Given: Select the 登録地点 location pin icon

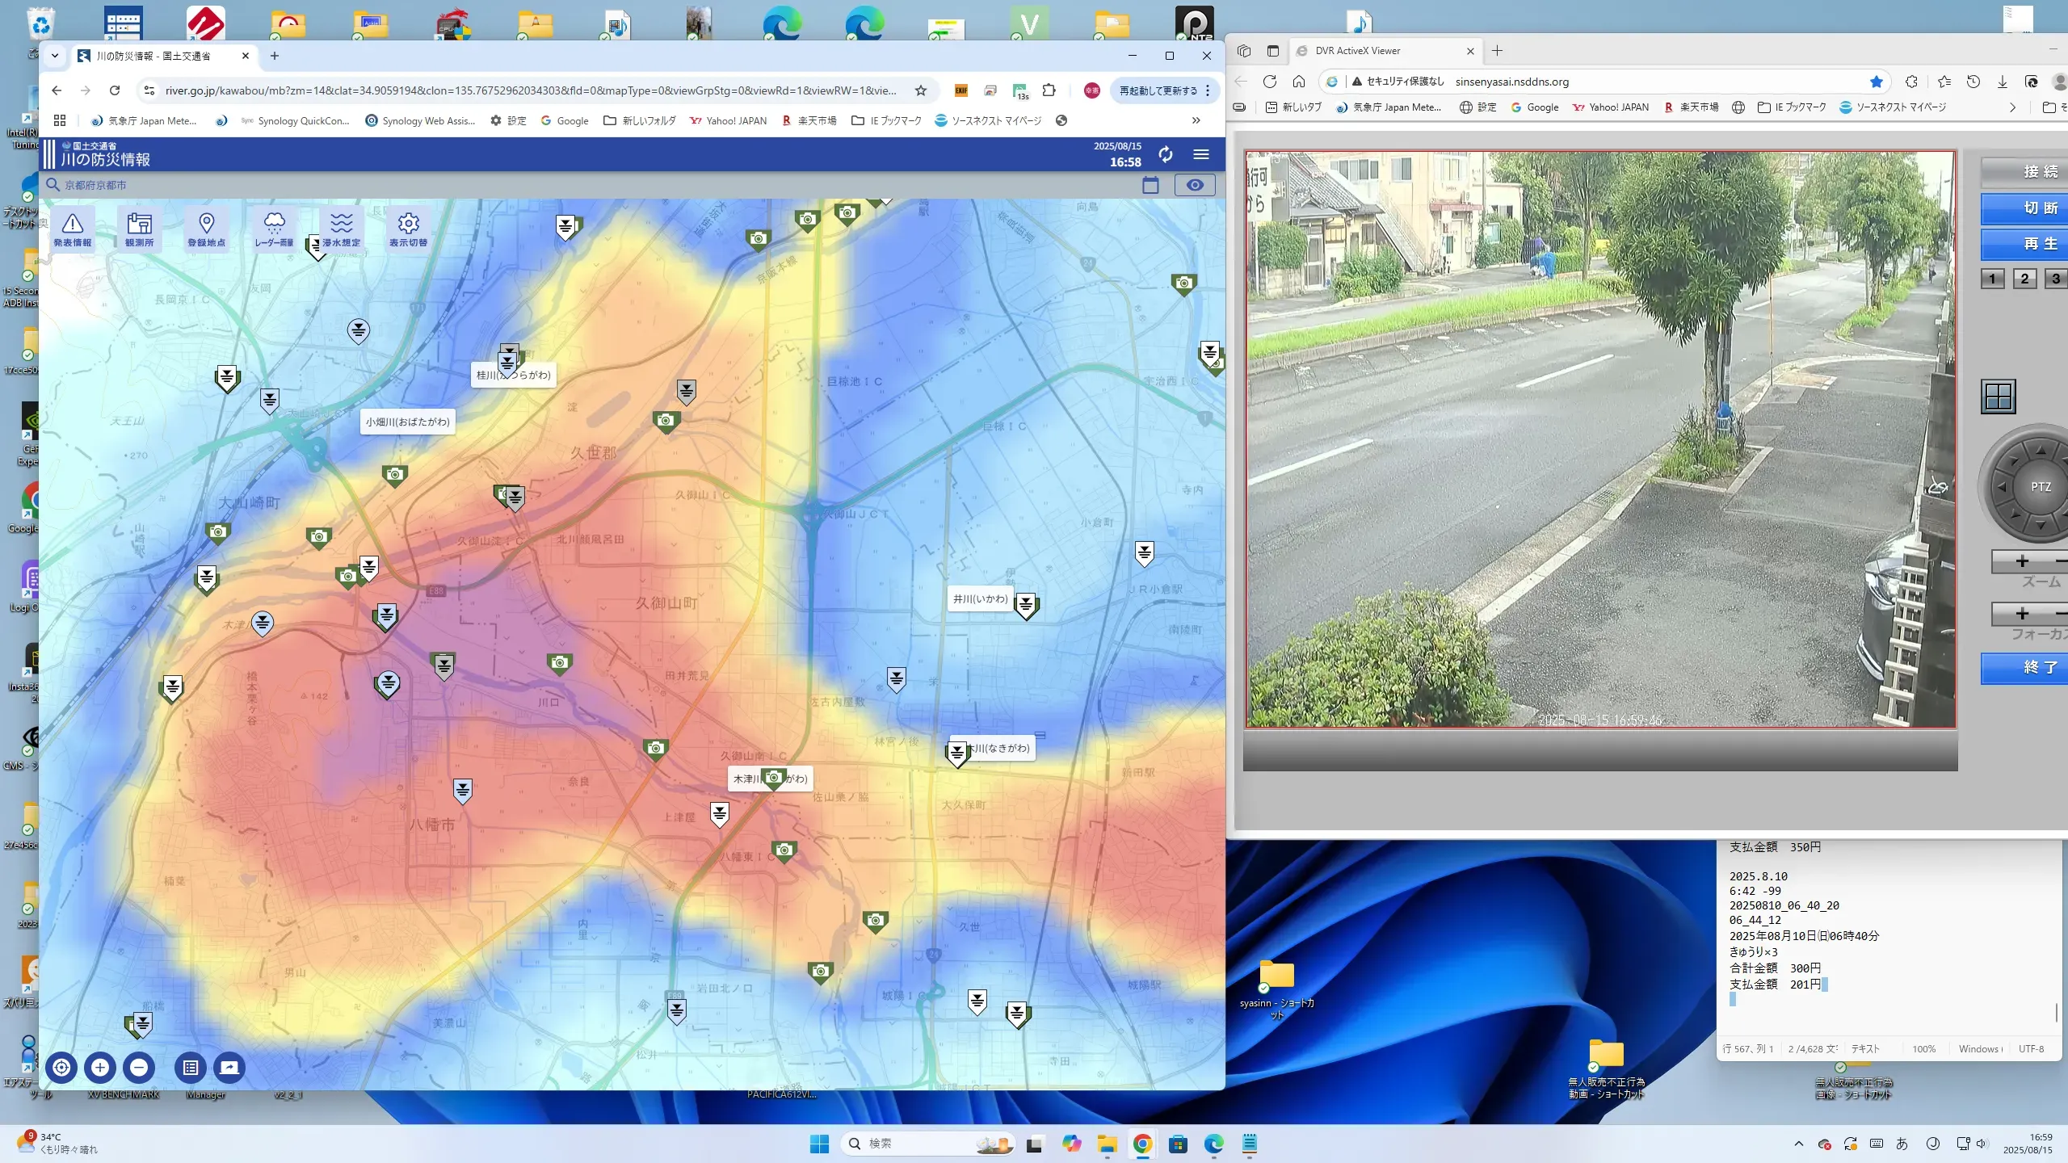Looking at the screenshot, I should [206, 229].
